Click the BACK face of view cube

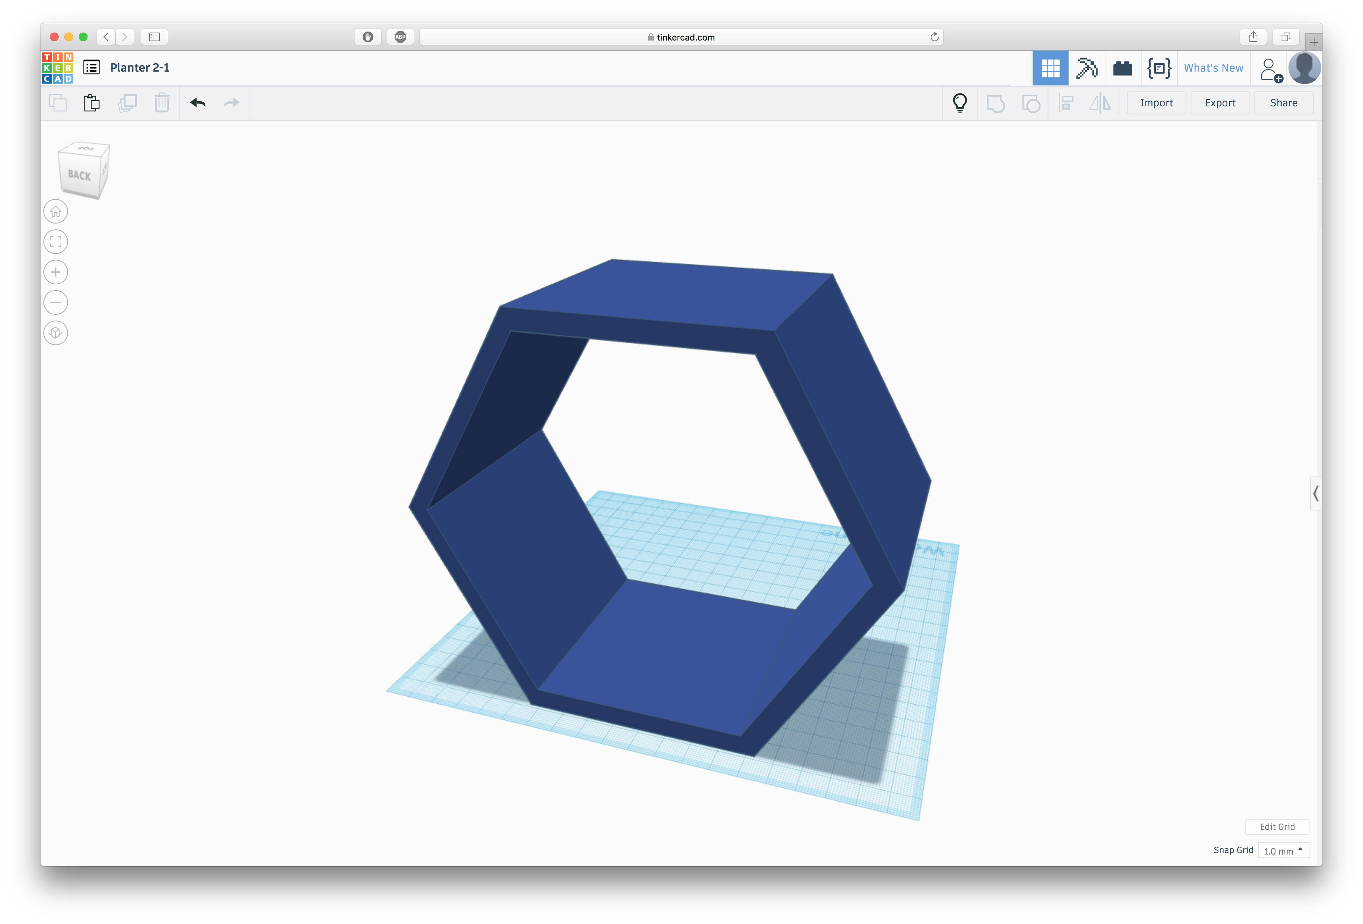[79, 175]
